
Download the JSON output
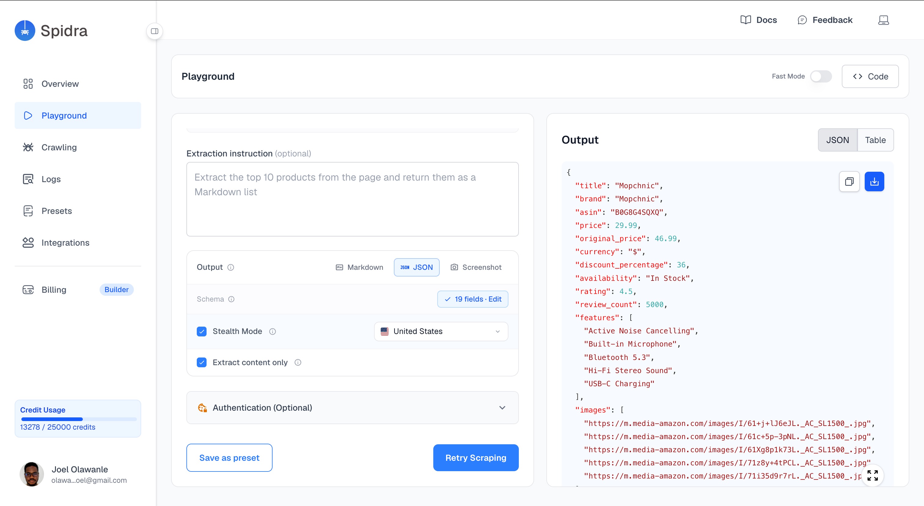[x=874, y=182]
